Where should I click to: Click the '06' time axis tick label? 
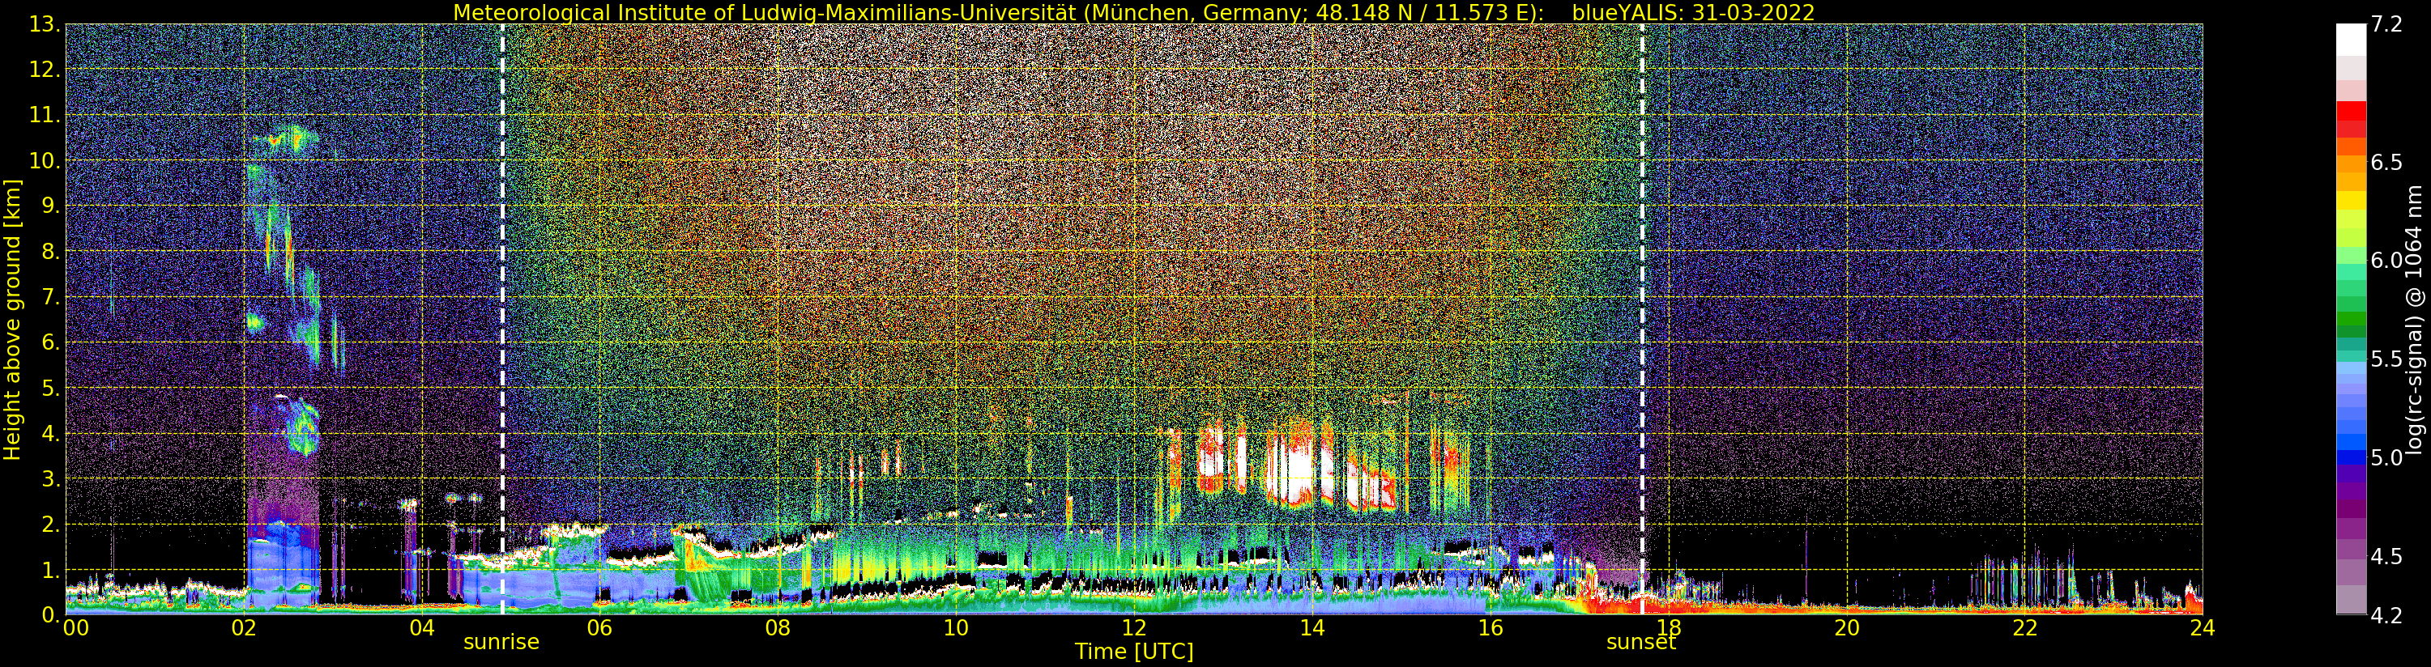coord(600,628)
